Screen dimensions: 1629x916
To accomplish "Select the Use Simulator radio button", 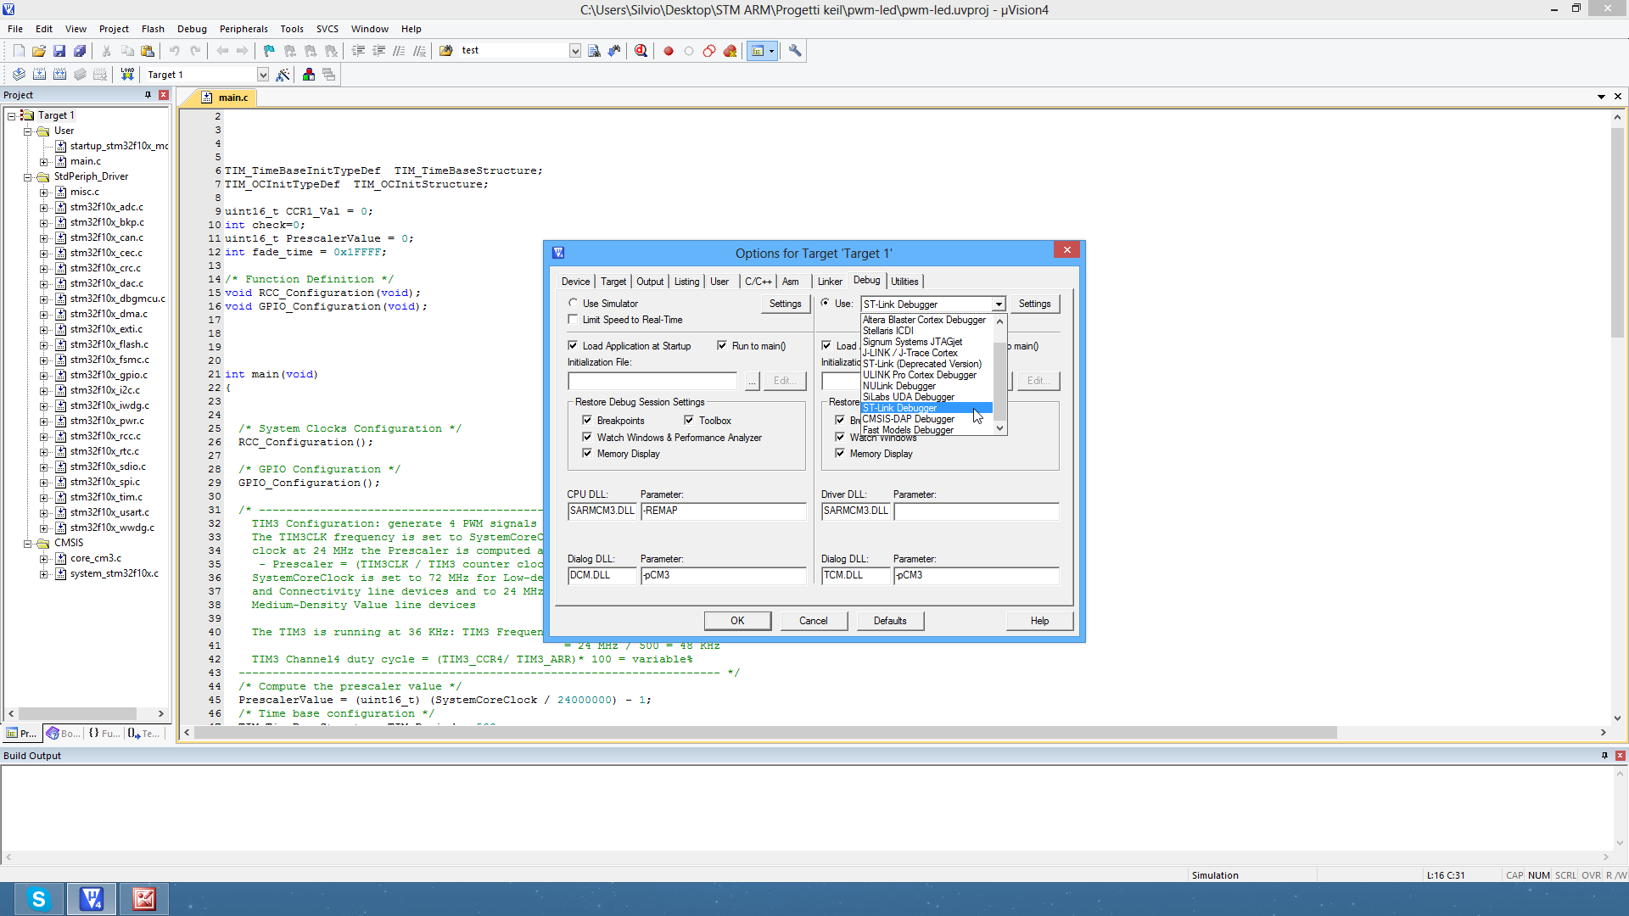I will click(574, 303).
